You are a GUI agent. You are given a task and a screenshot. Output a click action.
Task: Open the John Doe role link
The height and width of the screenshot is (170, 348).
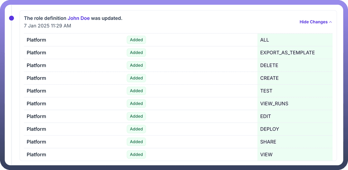[79, 18]
